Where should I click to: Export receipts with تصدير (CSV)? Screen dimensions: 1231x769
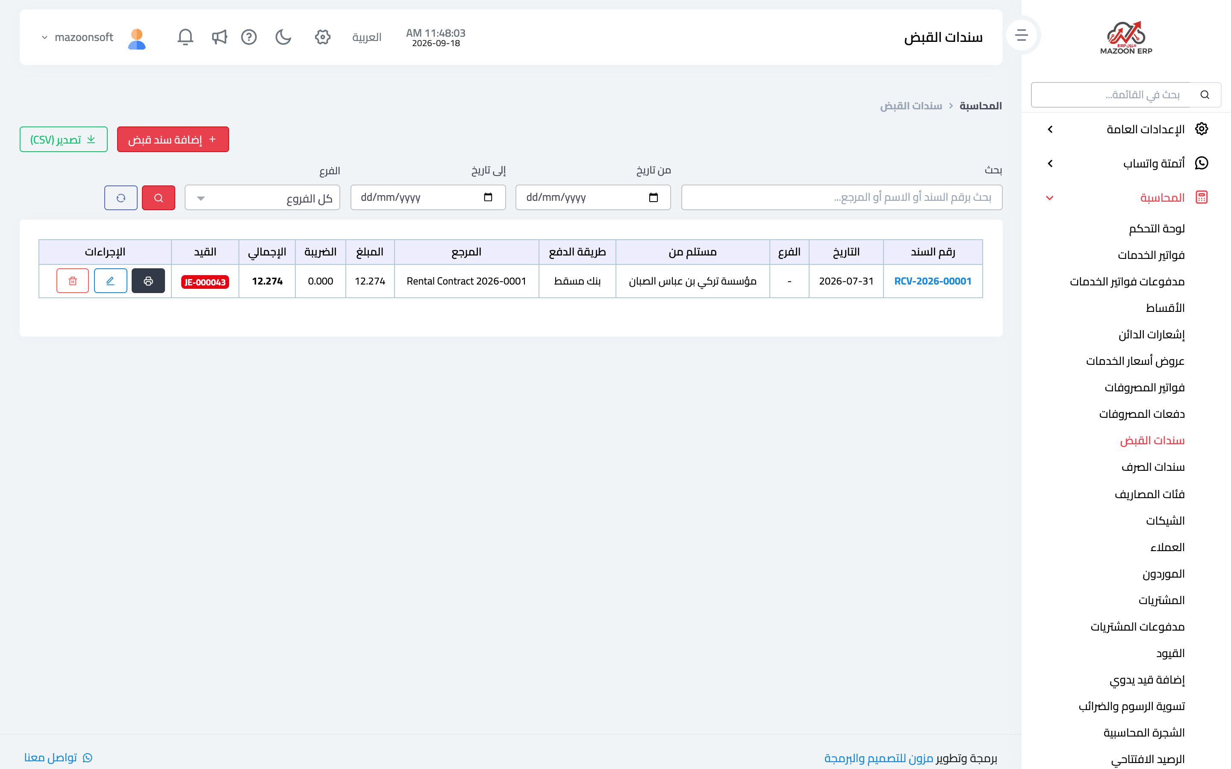pyautogui.click(x=64, y=139)
